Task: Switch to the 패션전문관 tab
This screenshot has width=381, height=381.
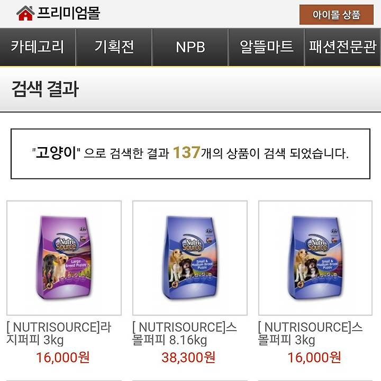Action: click(342, 47)
